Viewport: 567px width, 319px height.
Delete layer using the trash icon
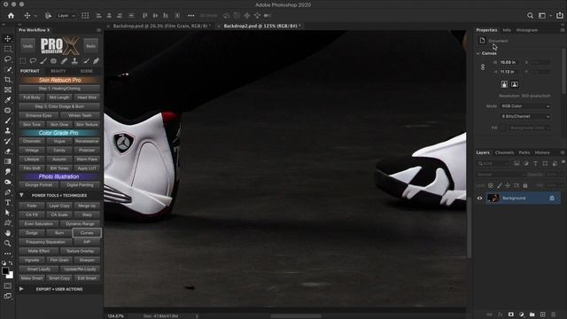click(553, 315)
